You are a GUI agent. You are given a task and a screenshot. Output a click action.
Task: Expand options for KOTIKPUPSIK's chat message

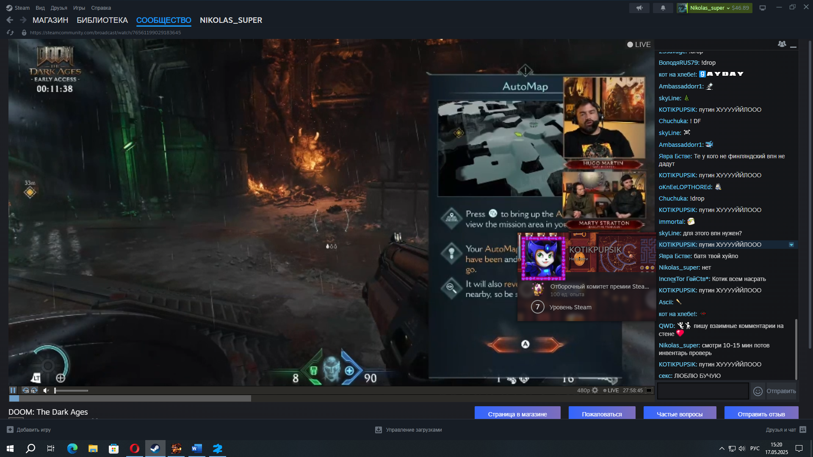point(791,245)
